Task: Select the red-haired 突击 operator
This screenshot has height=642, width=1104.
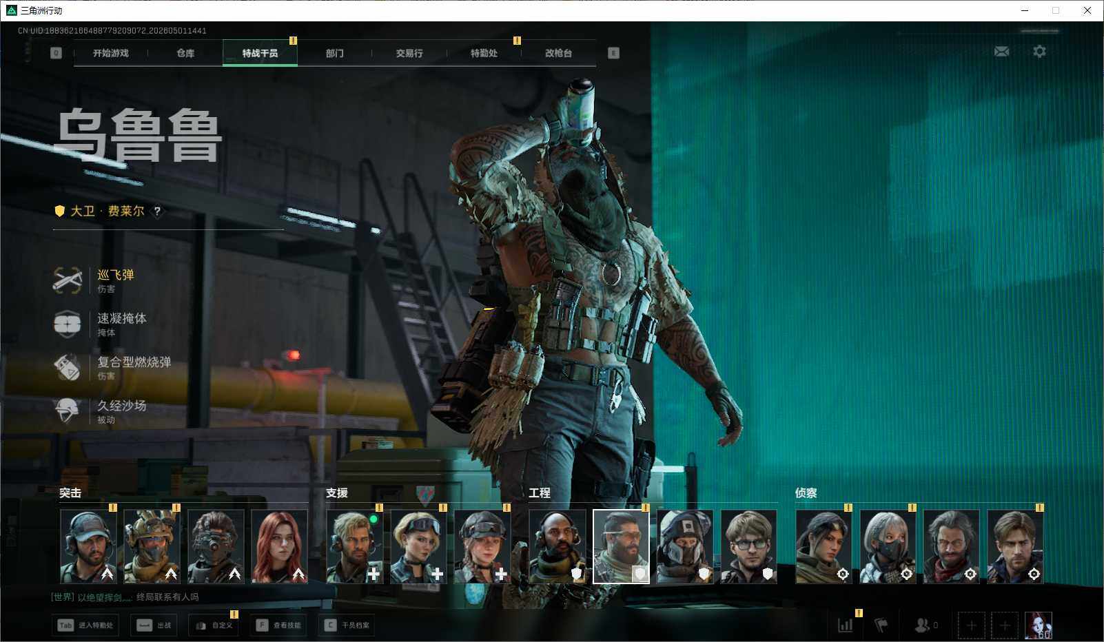Action: [x=280, y=546]
